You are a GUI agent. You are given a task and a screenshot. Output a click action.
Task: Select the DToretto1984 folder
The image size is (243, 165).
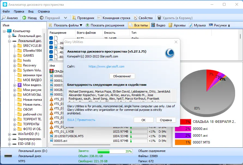click(x=29, y=50)
